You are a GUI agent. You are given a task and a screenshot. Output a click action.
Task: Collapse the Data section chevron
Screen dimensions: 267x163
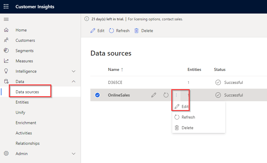tap(74, 81)
